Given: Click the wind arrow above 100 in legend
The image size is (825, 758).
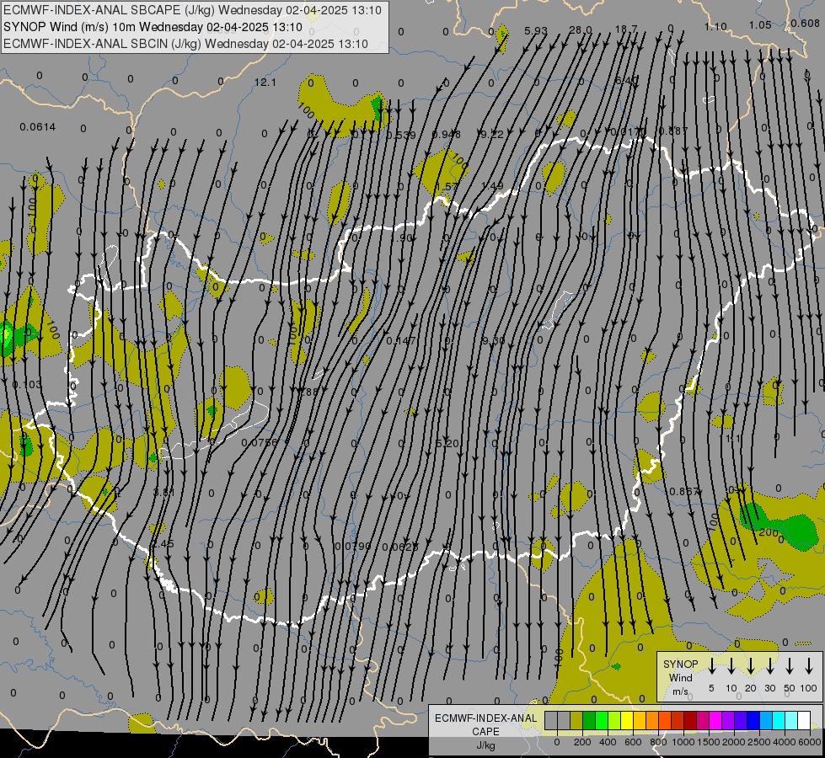Looking at the screenshot, I should click(x=809, y=666).
